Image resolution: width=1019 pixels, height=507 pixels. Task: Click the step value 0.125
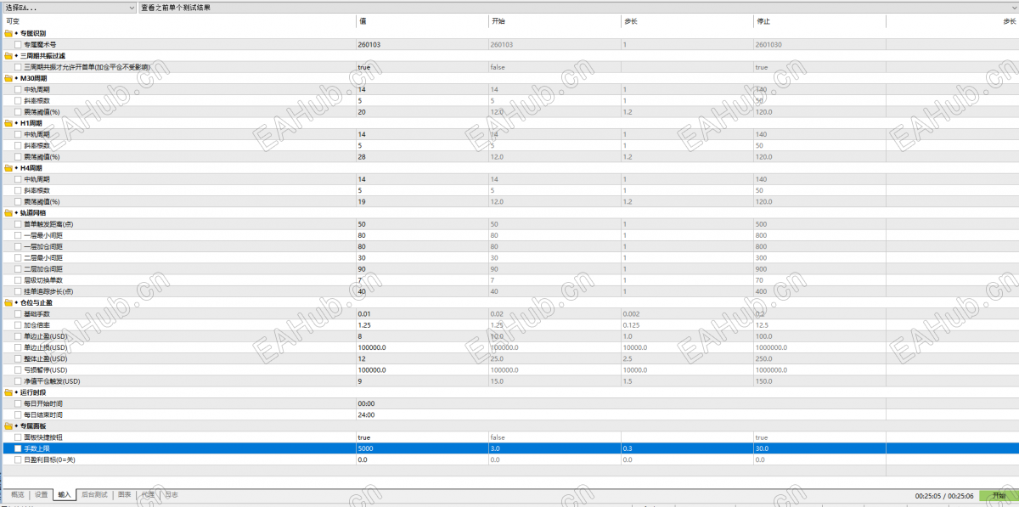[x=633, y=324]
